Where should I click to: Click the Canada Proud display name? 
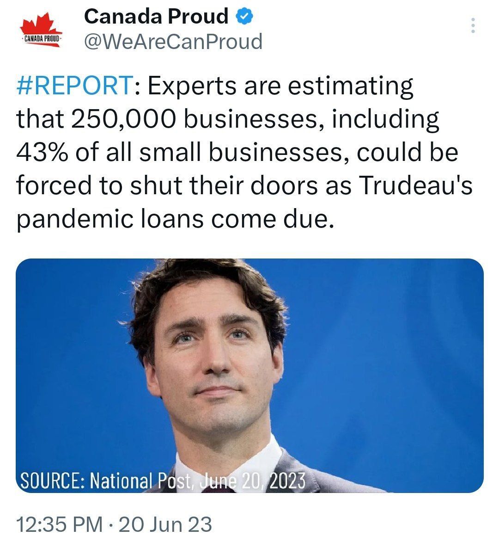pyautogui.click(x=156, y=17)
